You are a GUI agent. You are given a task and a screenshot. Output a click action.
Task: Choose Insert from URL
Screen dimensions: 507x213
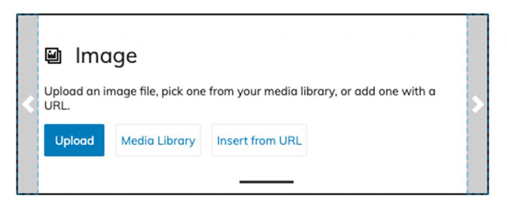tap(259, 140)
